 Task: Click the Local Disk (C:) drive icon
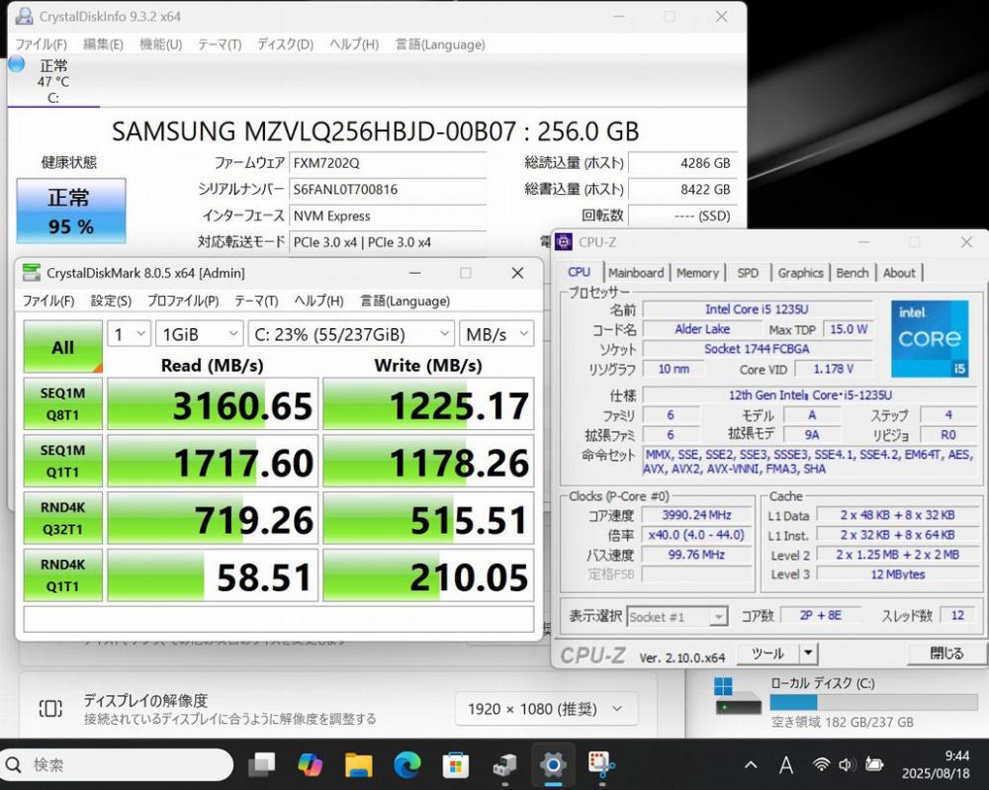click(738, 697)
